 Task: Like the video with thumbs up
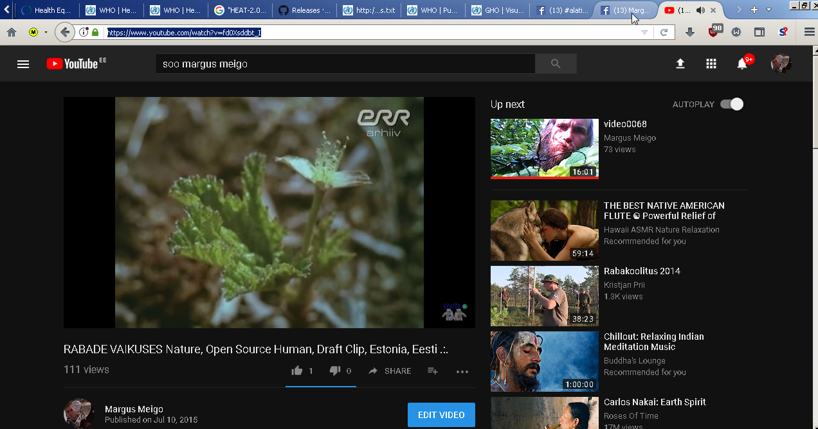pos(296,371)
